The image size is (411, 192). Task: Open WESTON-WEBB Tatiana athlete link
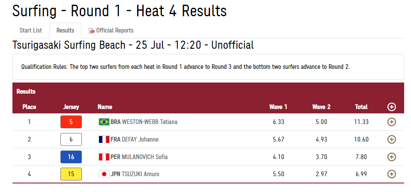pyautogui.click(x=150, y=122)
